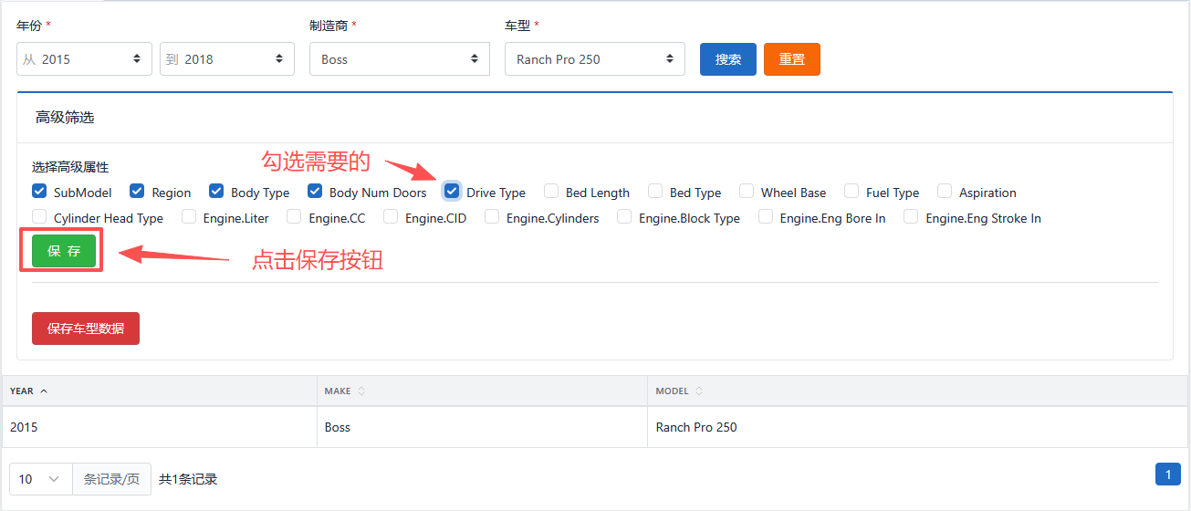Screen dimensions: 1191x511
Task: Expand the manufacturer Boss dropdown
Action: pyautogui.click(x=400, y=59)
